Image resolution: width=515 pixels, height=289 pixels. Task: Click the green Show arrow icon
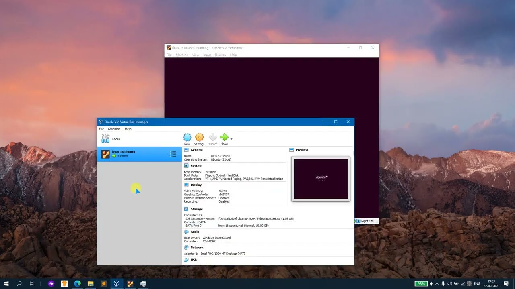[x=224, y=138]
